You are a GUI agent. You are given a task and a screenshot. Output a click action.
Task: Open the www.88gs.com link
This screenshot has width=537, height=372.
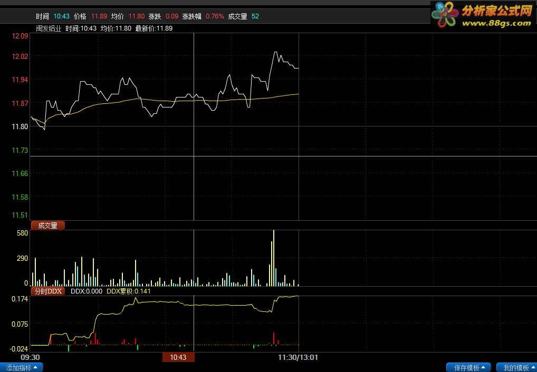coord(496,23)
